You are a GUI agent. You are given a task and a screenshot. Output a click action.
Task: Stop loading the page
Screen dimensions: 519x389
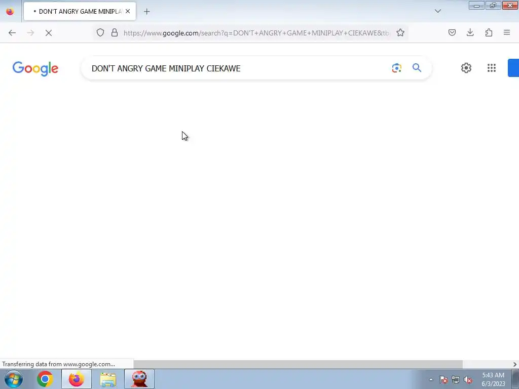click(49, 33)
